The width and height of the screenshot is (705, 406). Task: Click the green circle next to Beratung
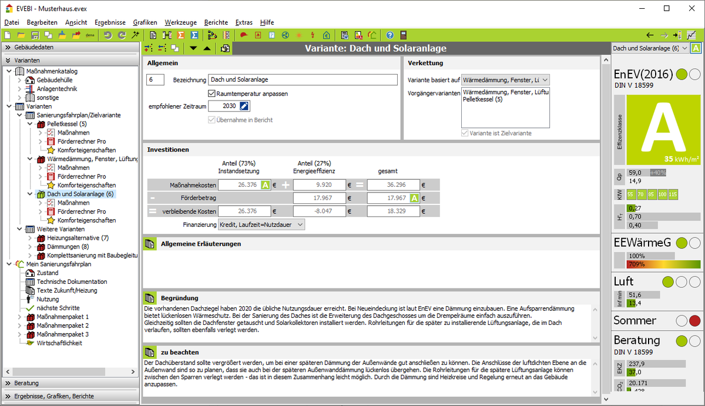point(681,341)
